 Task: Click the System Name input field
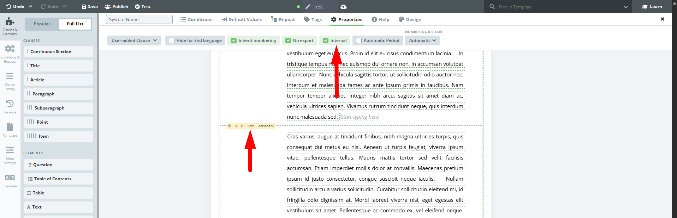(139, 20)
